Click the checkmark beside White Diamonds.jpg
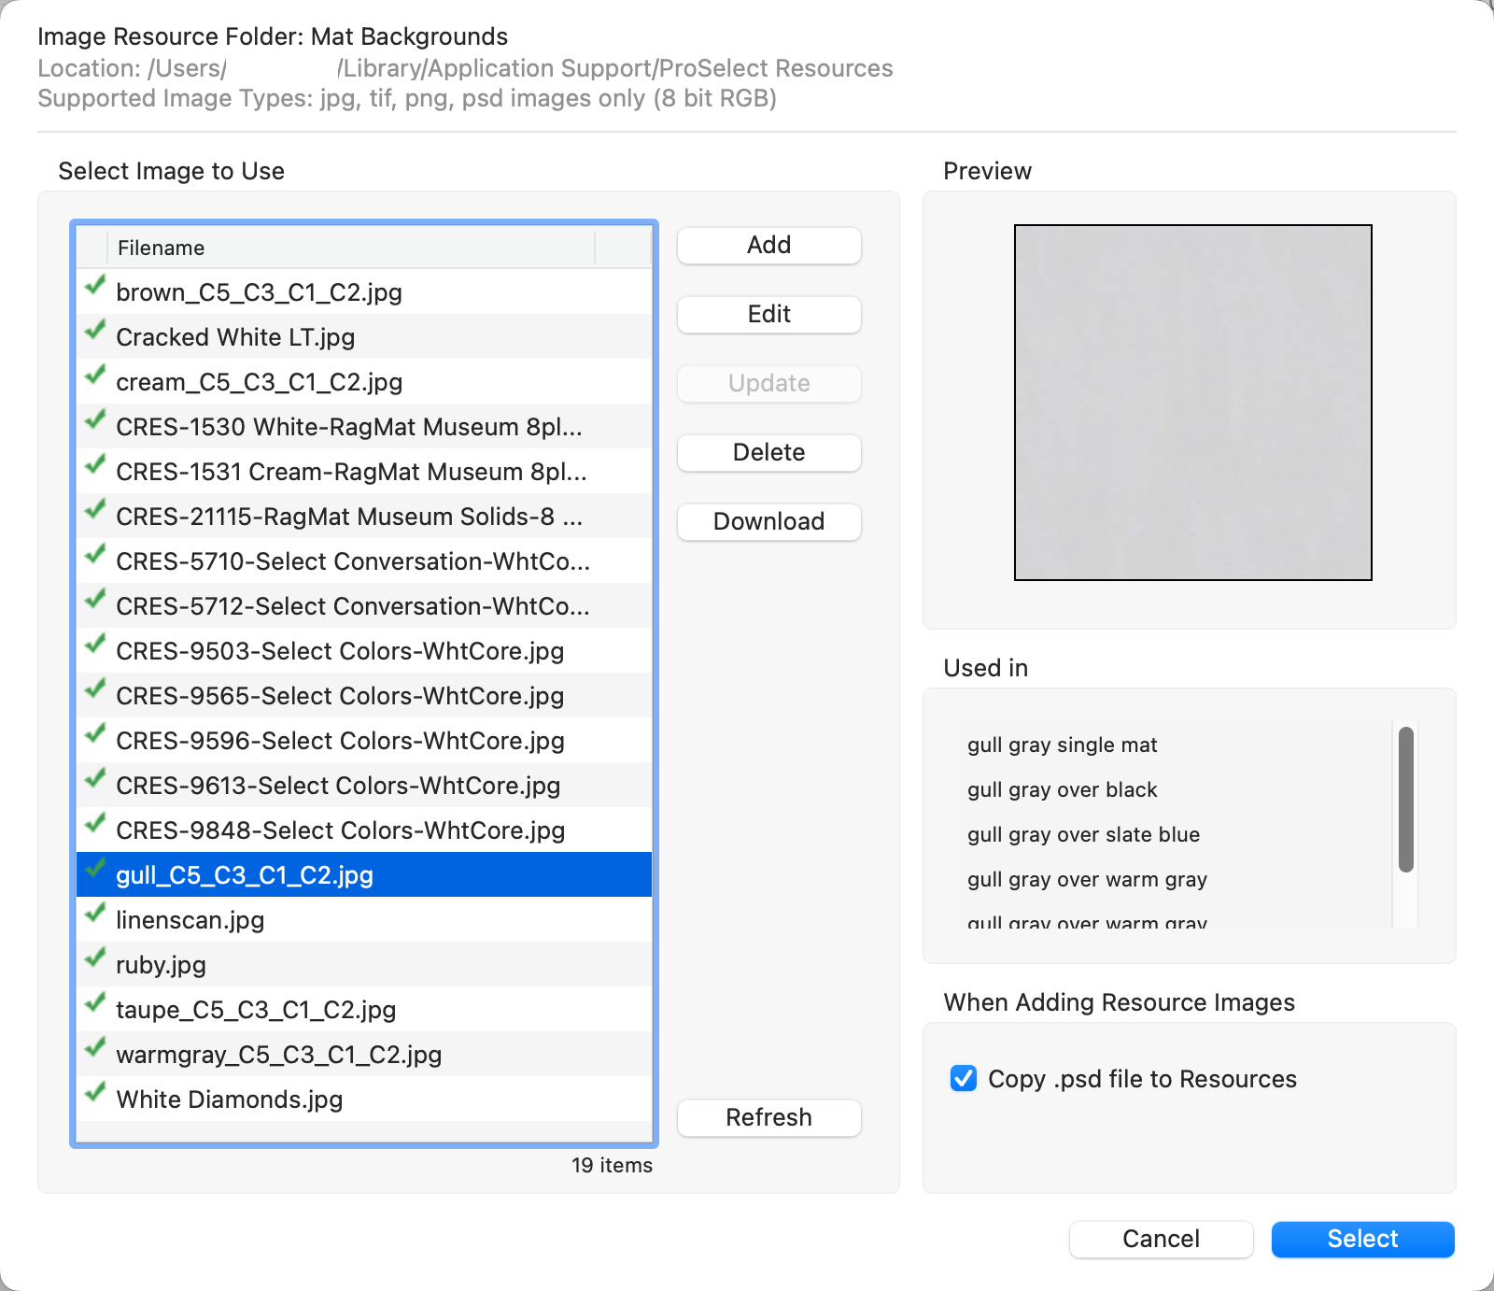Image resolution: width=1494 pixels, height=1291 pixels. coord(94,1093)
